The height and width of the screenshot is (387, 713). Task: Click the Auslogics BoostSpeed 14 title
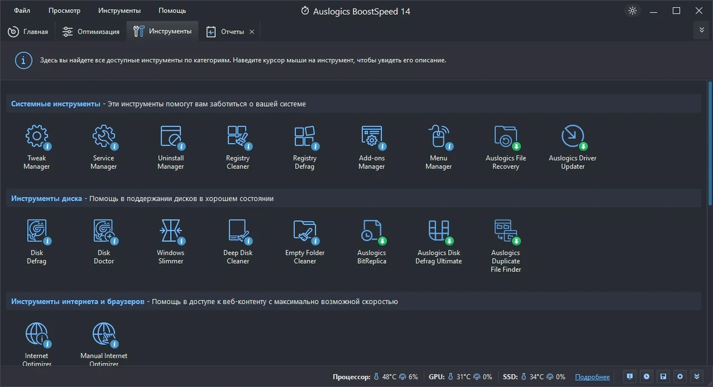[361, 11]
